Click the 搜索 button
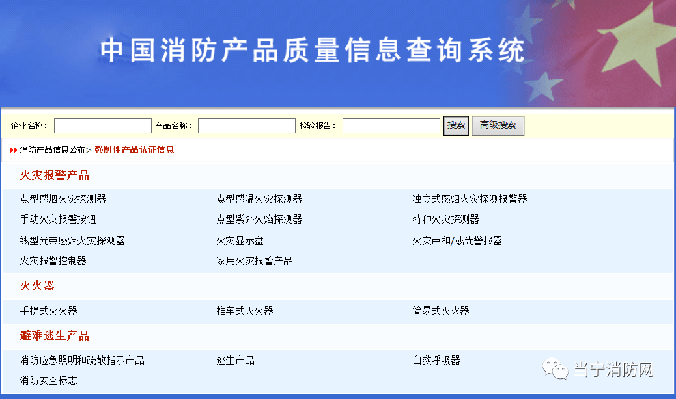Screen dimensions: 676x399 (456, 125)
